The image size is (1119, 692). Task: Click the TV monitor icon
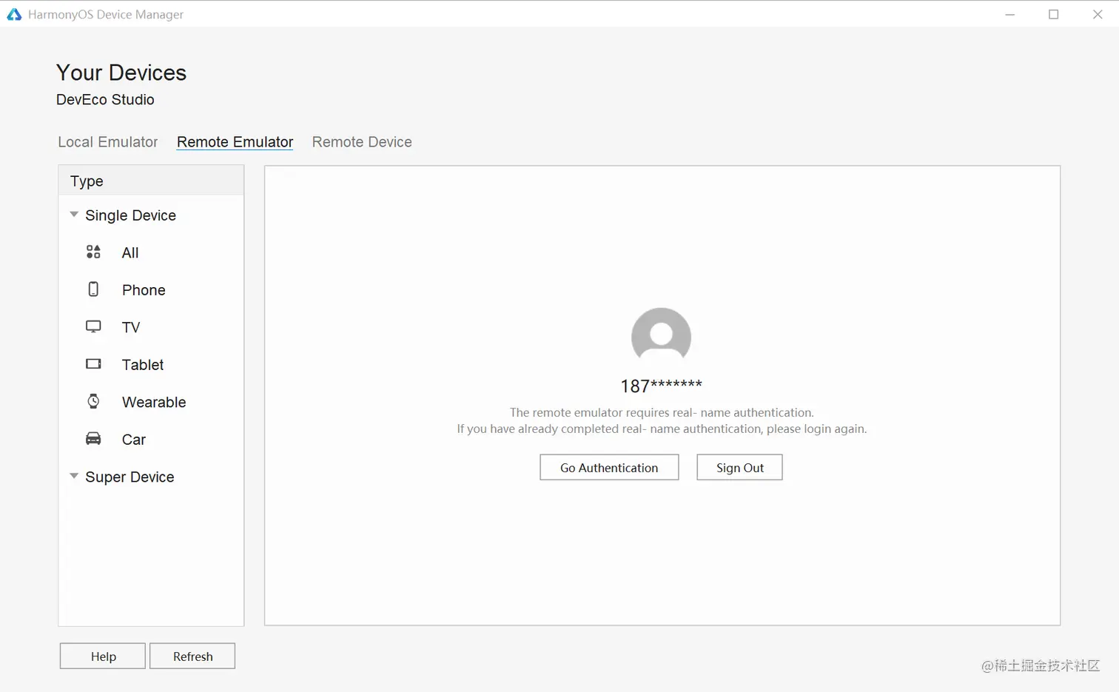93,327
